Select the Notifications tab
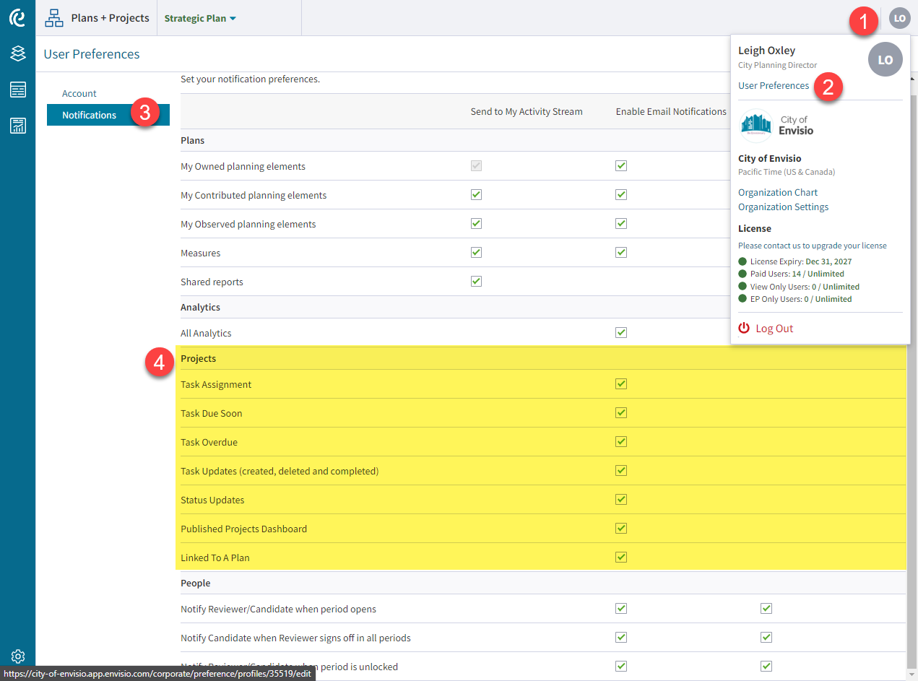Screen dimensions: 918x681 pyautogui.click(x=89, y=114)
